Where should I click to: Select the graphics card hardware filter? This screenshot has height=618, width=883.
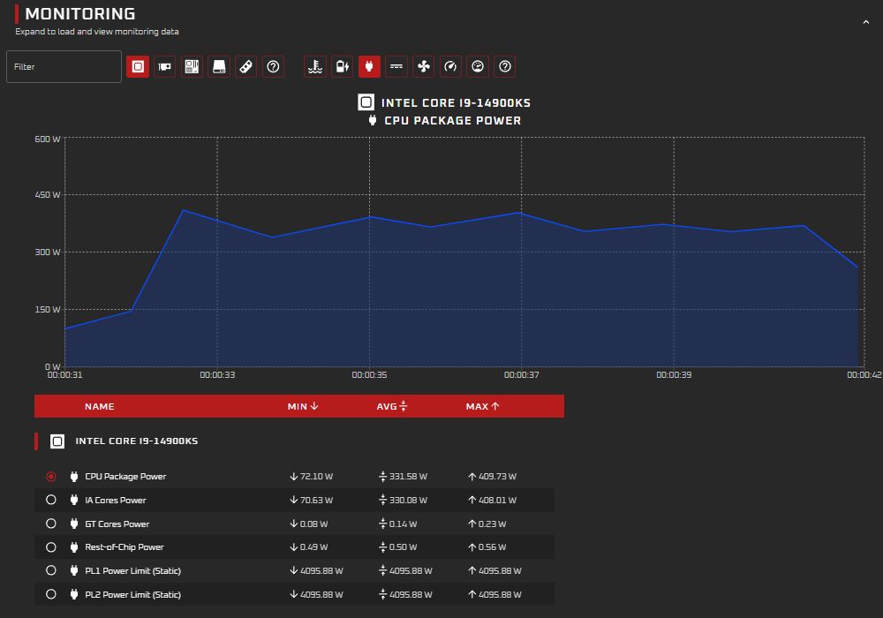pyautogui.click(x=164, y=66)
